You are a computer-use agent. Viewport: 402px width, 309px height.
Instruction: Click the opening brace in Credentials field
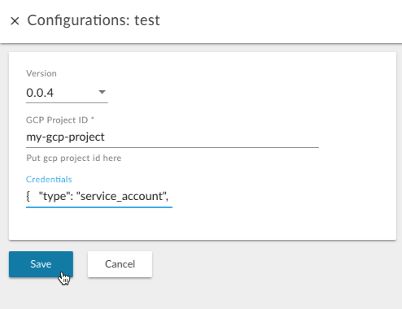pyautogui.click(x=28, y=196)
